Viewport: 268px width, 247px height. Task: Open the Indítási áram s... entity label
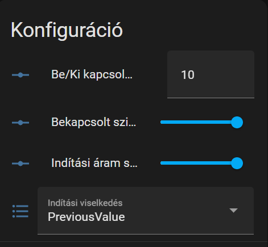pos(94,163)
